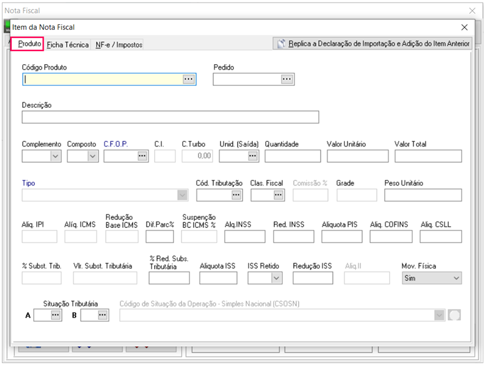The image size is (486, 365).
Task: Open the Unid. (Saída) lookup button
Action: pos(253,156)
